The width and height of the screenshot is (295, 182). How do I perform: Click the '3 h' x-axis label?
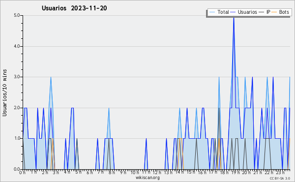pos(56,173)
